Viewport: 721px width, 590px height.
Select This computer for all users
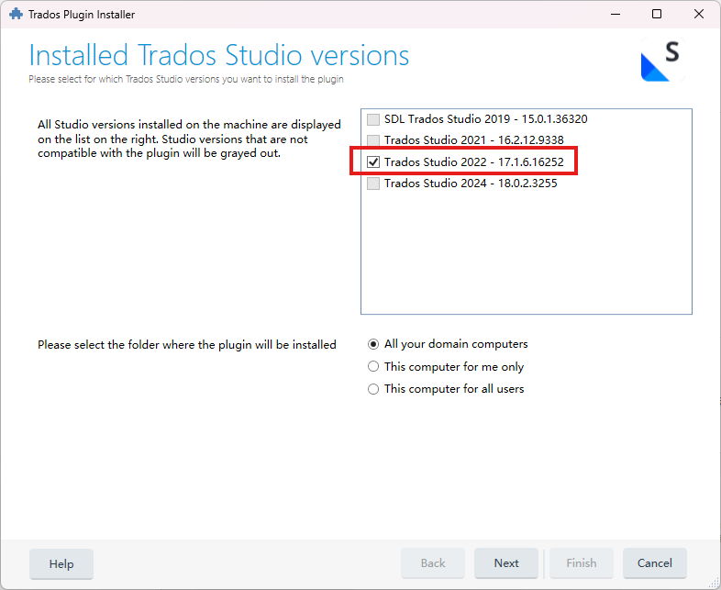point(373,389)
